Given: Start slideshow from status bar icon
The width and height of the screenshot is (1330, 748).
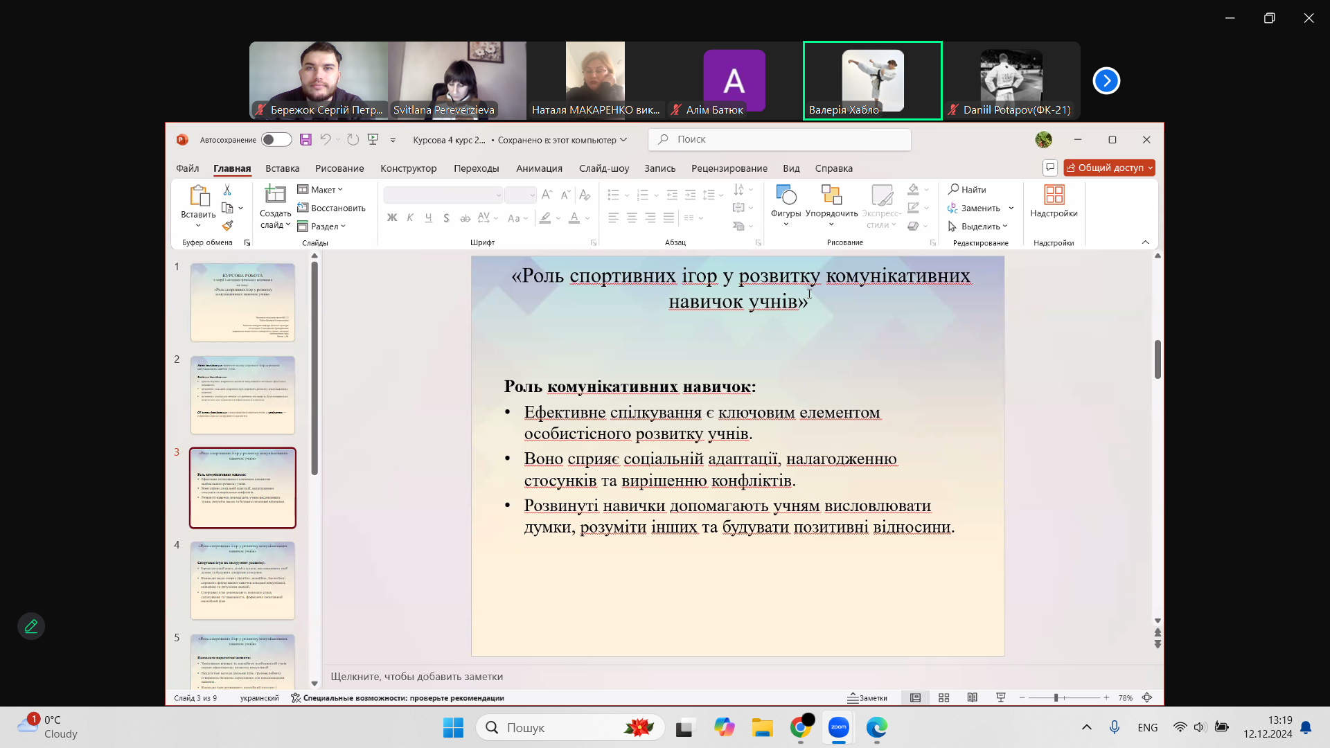Looking at the screenshot, I should (x=1000, y=698).
